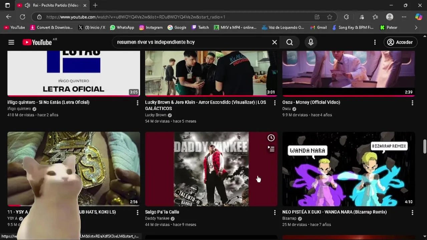
Task: Open the Song Key & BPM Finder bookmark
Action: [x=353, y=28]
